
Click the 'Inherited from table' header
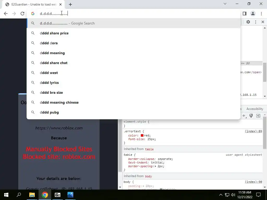139,149
